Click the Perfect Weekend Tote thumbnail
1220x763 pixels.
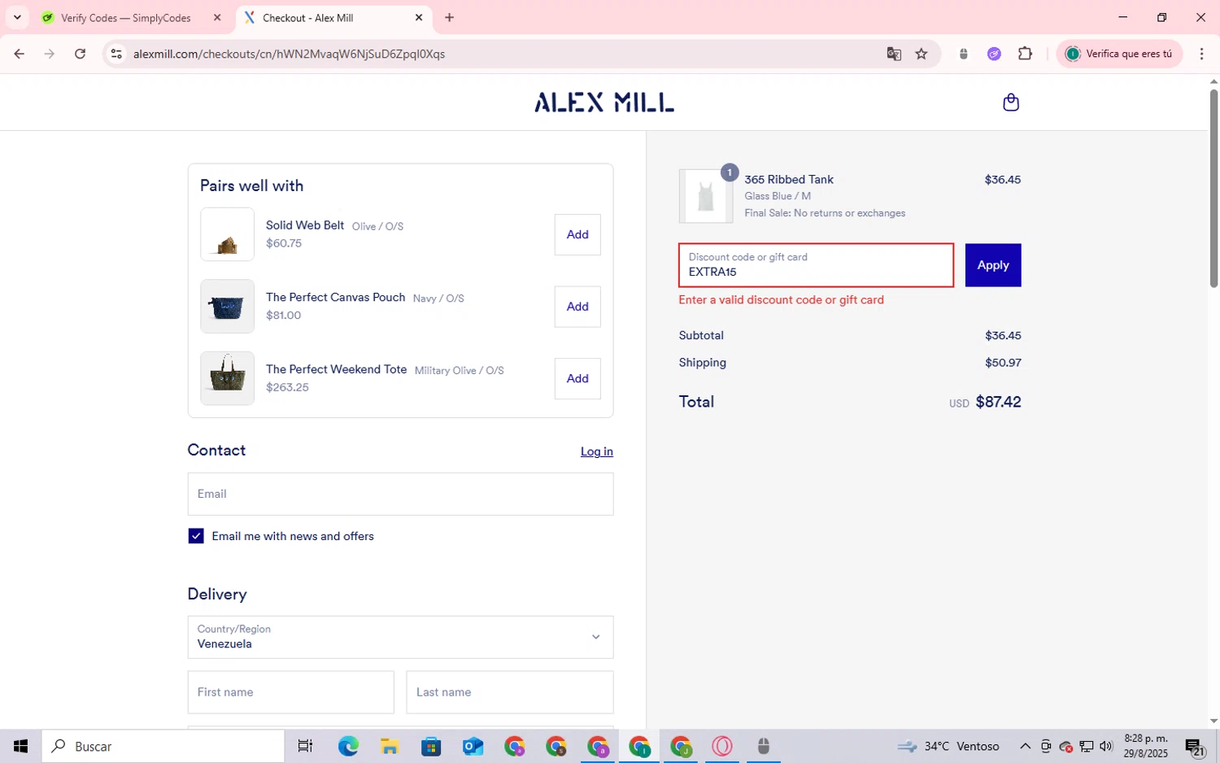pos(227,378)
